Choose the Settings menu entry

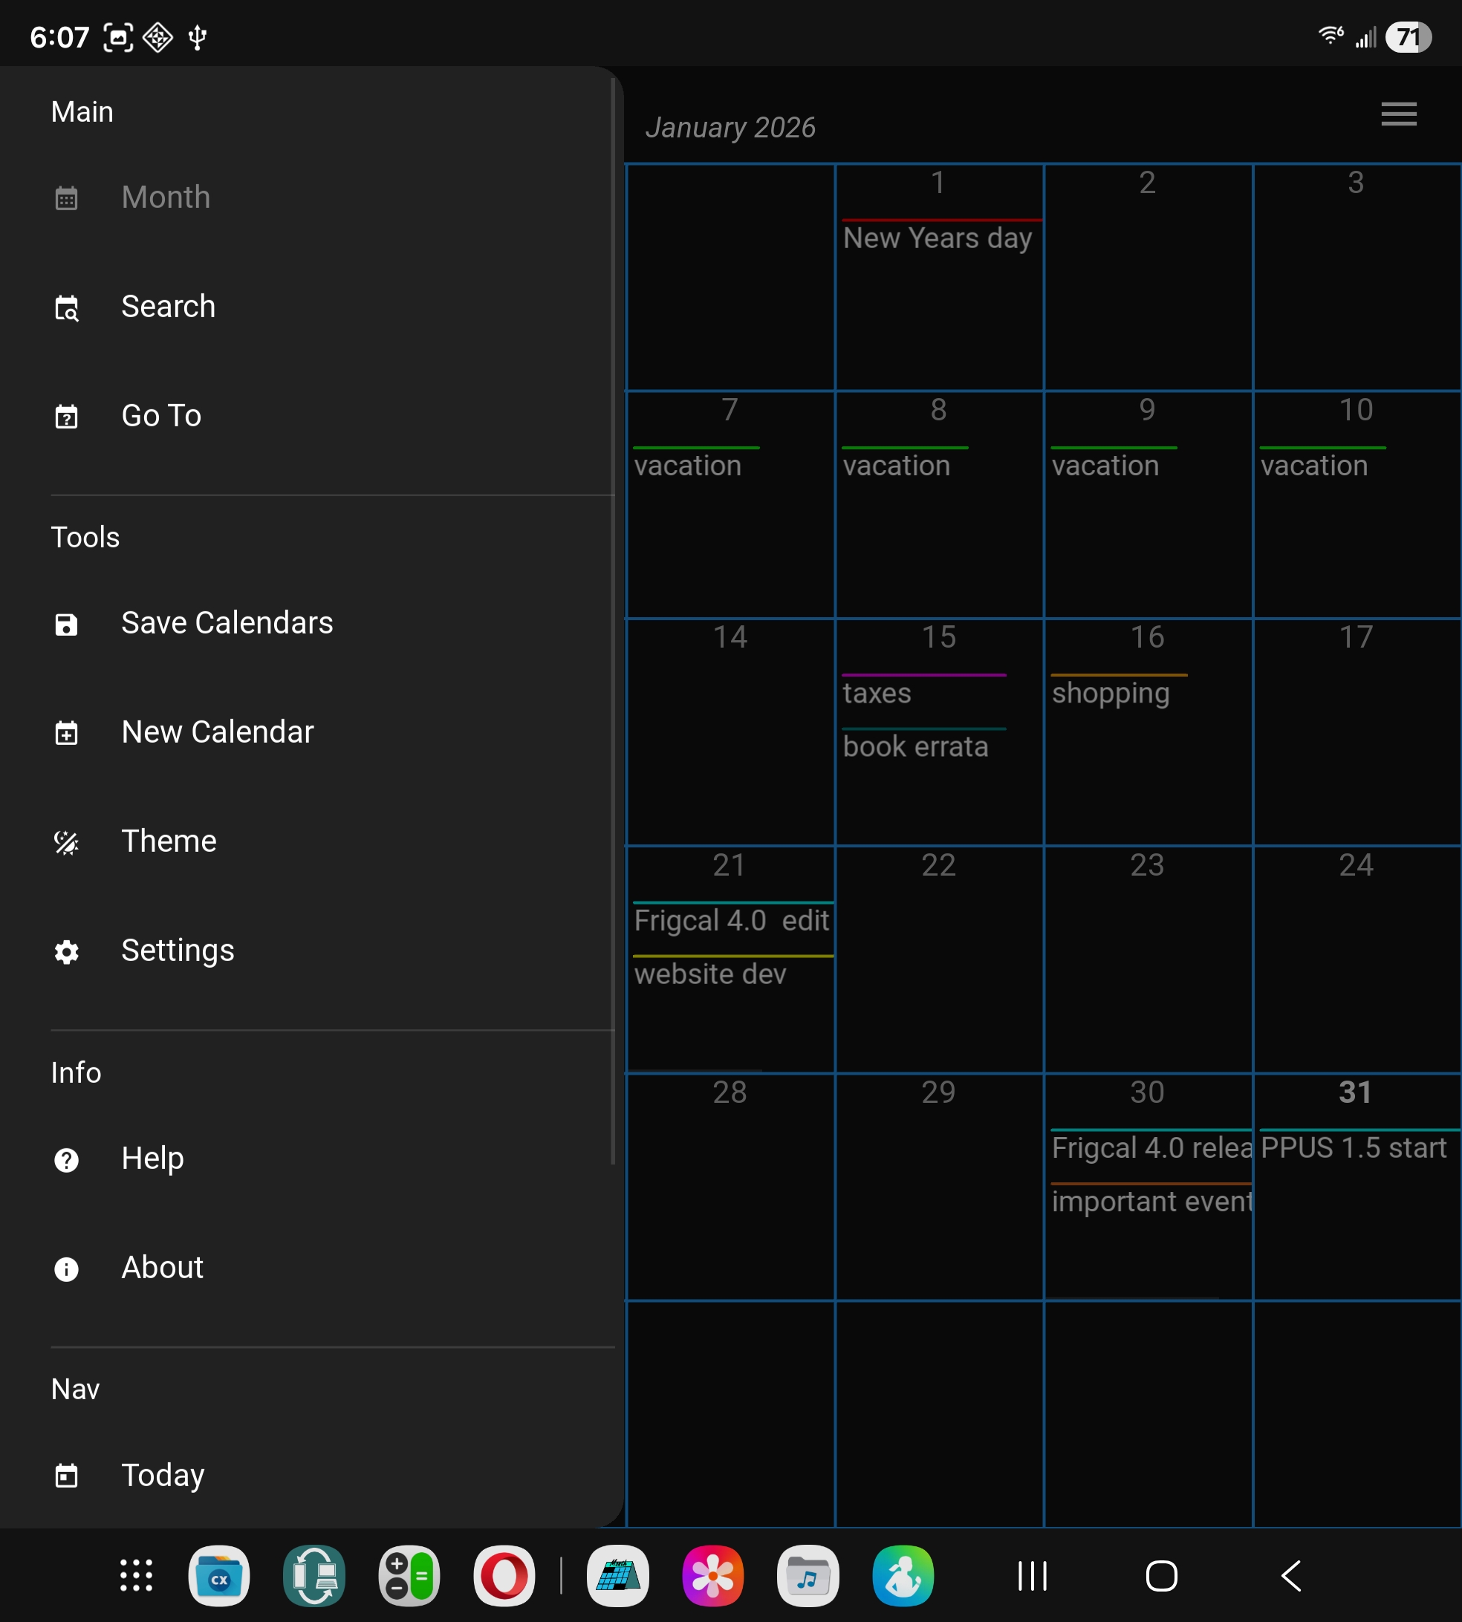(178, 951)
